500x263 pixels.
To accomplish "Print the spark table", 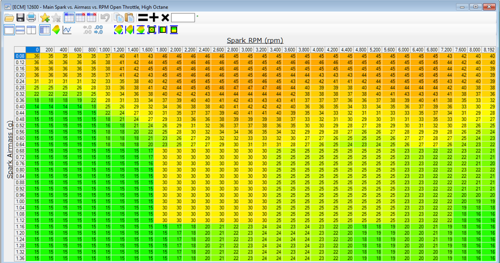I will pos(31,18).
